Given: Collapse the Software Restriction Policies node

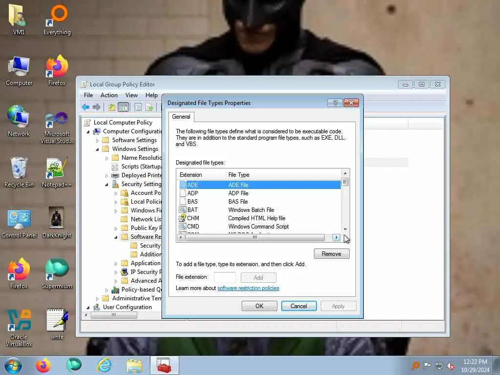Looking at the screenshot, I should (x=116, y=237).
